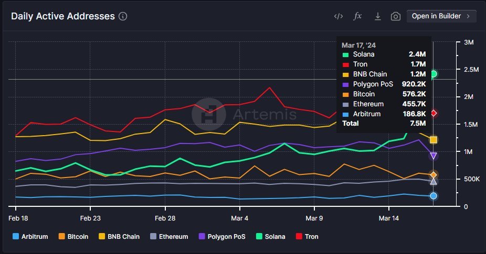Take chart snapshot with camera icon
486x254 pixels.
coord(396,16)
